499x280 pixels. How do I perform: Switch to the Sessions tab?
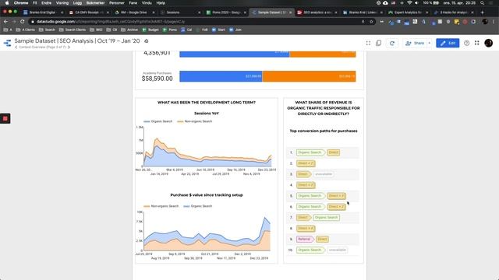(x=180, y=12)
